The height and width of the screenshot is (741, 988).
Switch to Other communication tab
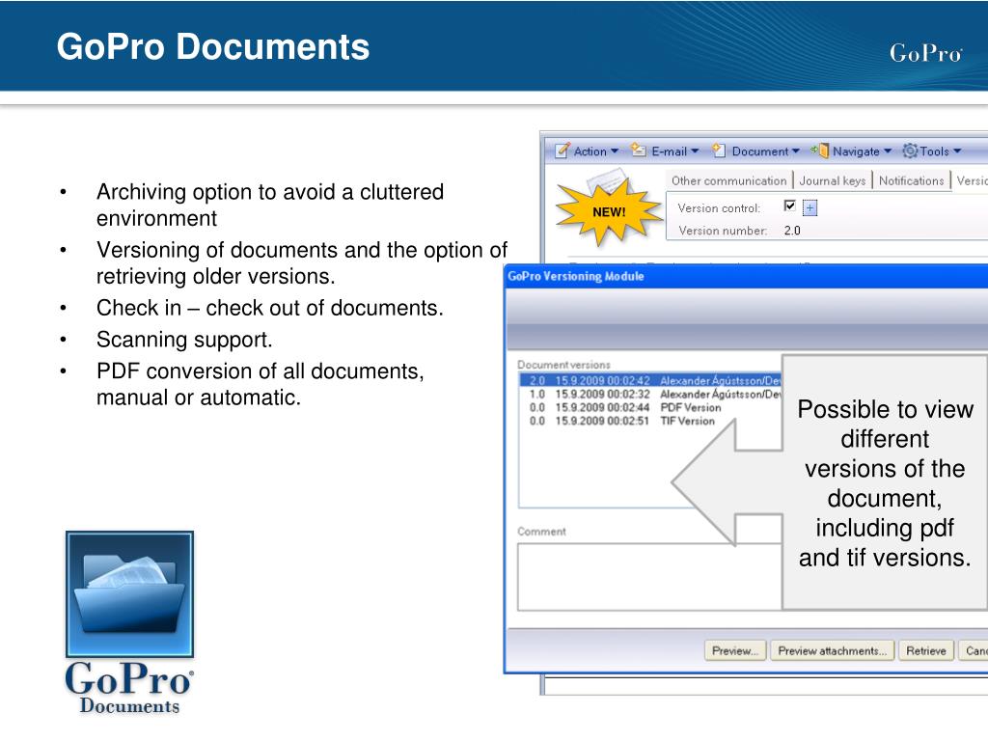pos(729,180)
